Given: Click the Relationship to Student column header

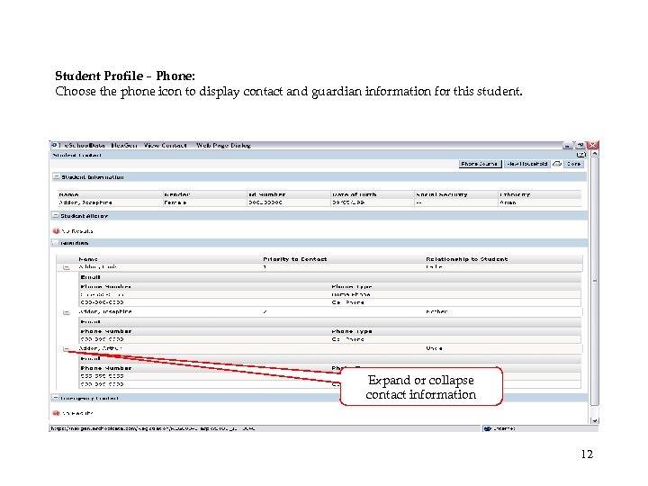Looking at the screenshot, I should pyautogui.click(x=466, y=259).
